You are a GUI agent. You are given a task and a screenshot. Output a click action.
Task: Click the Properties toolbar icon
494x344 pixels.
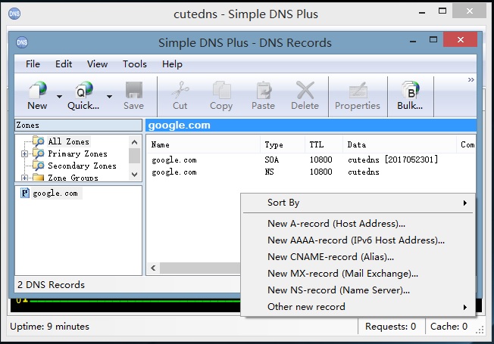coord(358,90)
